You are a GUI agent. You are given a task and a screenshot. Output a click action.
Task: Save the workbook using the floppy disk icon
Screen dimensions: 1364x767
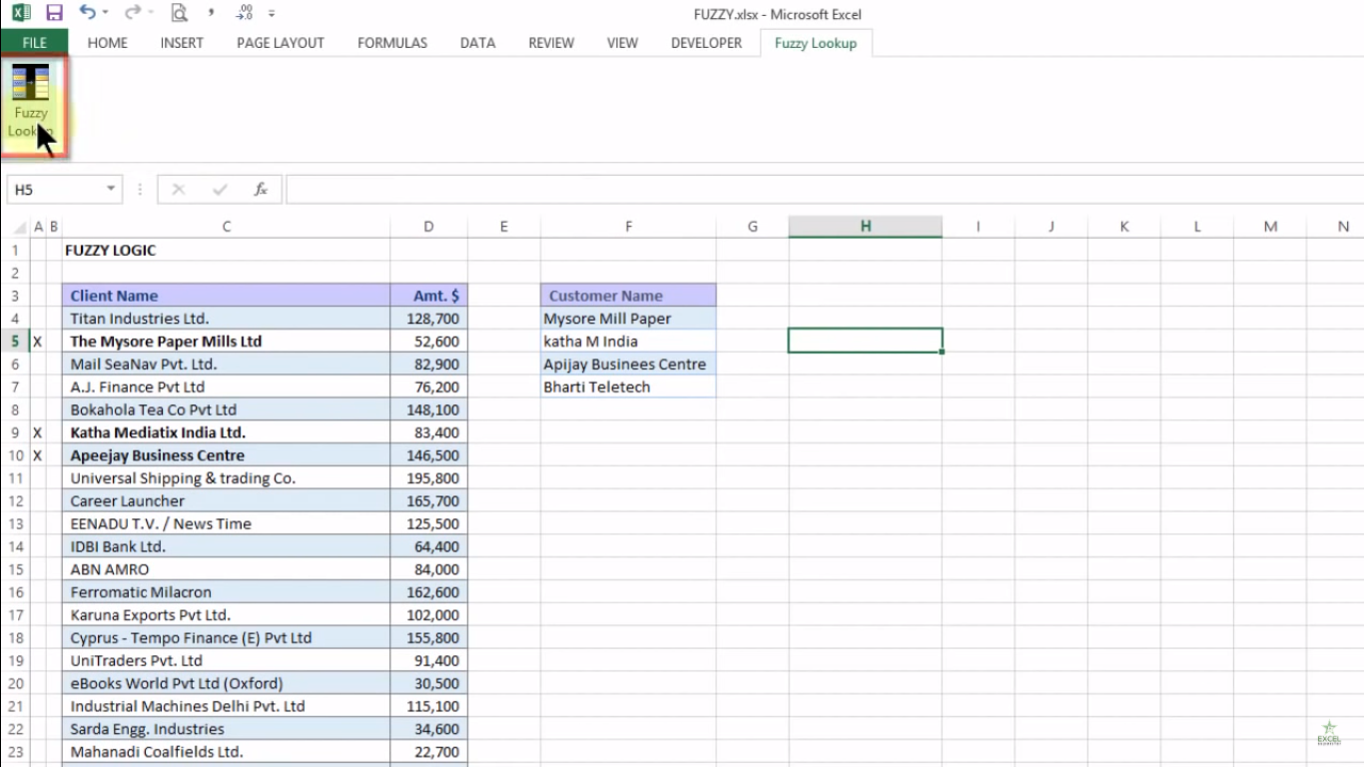click(x=54, y=14)
